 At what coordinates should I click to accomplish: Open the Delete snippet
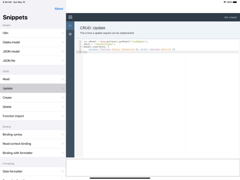(33, 107)
